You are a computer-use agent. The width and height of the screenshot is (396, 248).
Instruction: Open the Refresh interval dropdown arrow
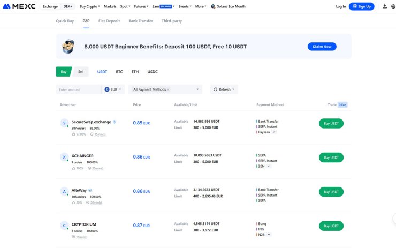[x=233, y=89]
